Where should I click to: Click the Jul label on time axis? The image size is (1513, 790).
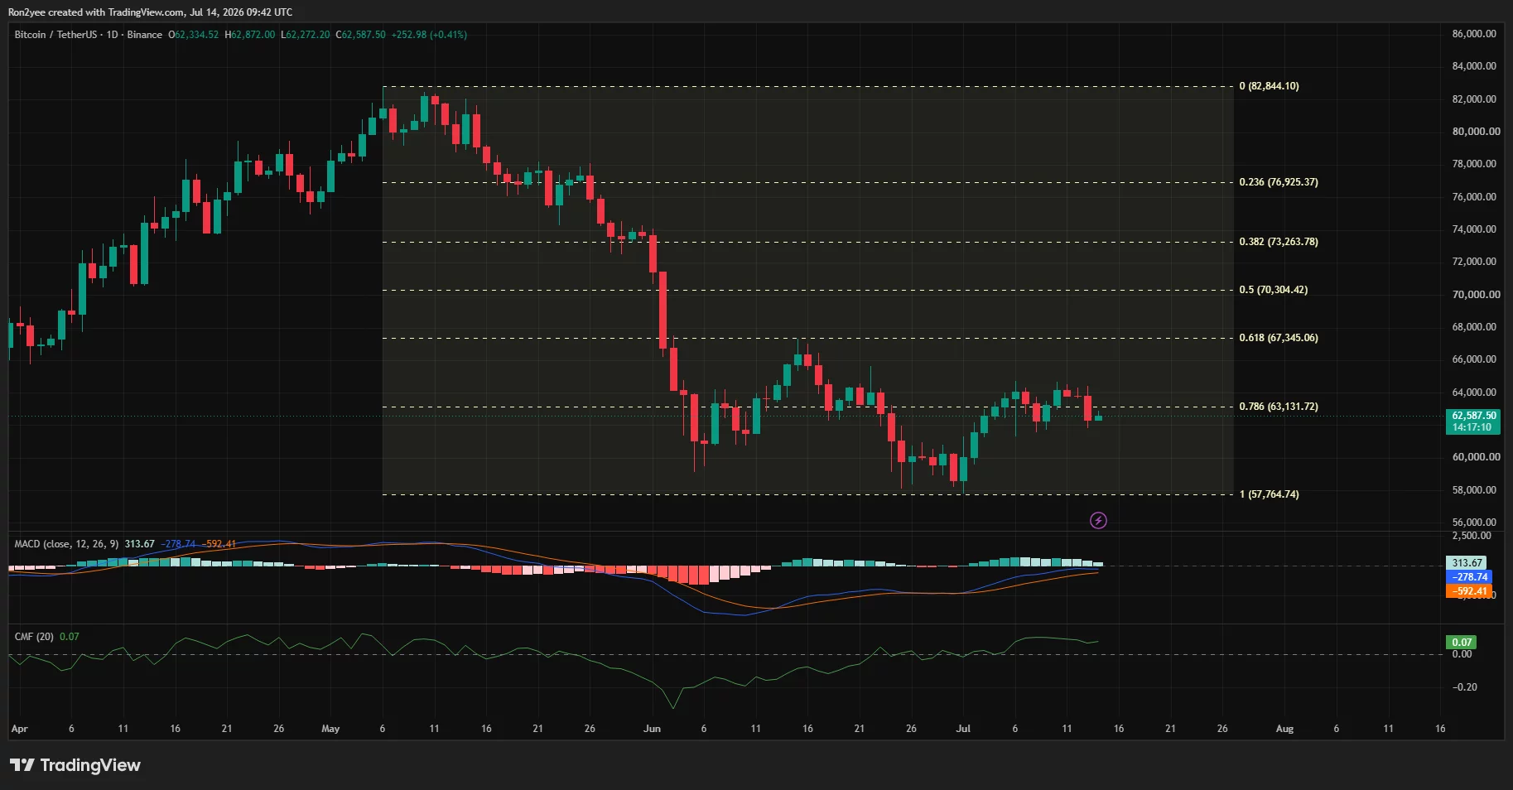[x=963, y=729]
